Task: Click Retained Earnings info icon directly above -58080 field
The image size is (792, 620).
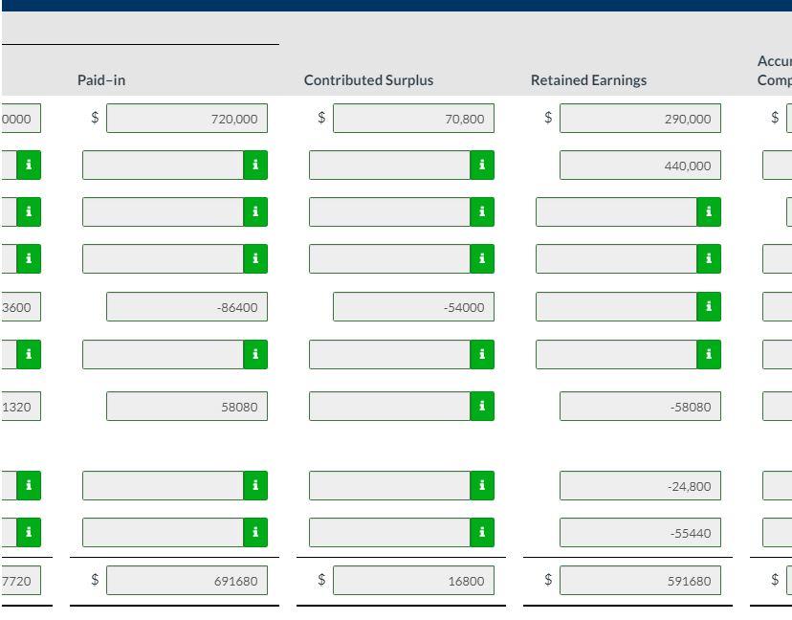Action: click(x=709, y=354)
